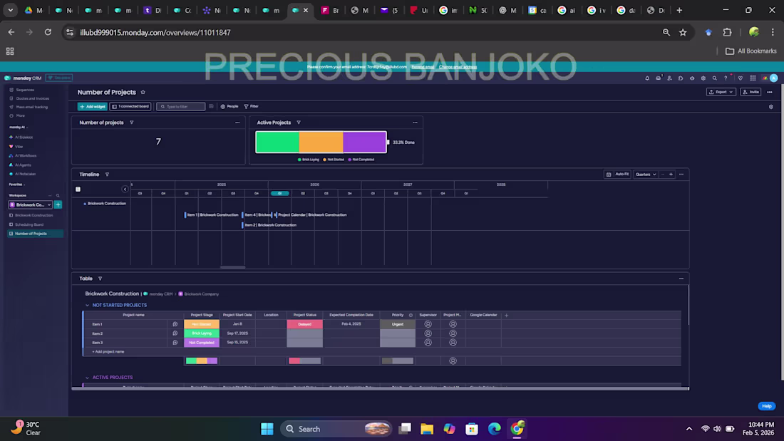Open search everything in monday top bar
The height and width of the screenshot is (441, 784).
(x=714, y=78)
